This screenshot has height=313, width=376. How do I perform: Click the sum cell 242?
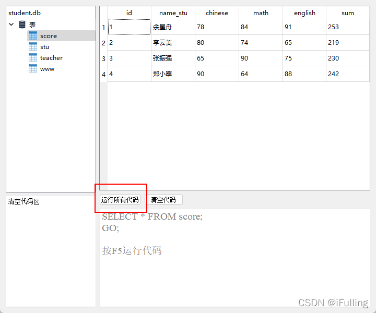[348, 74]
